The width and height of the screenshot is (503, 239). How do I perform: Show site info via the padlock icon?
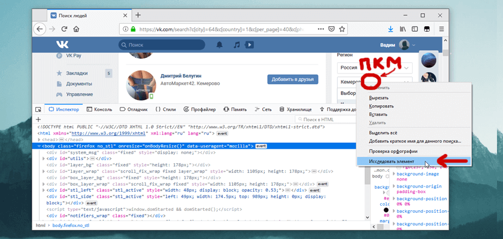click(133, 29)
